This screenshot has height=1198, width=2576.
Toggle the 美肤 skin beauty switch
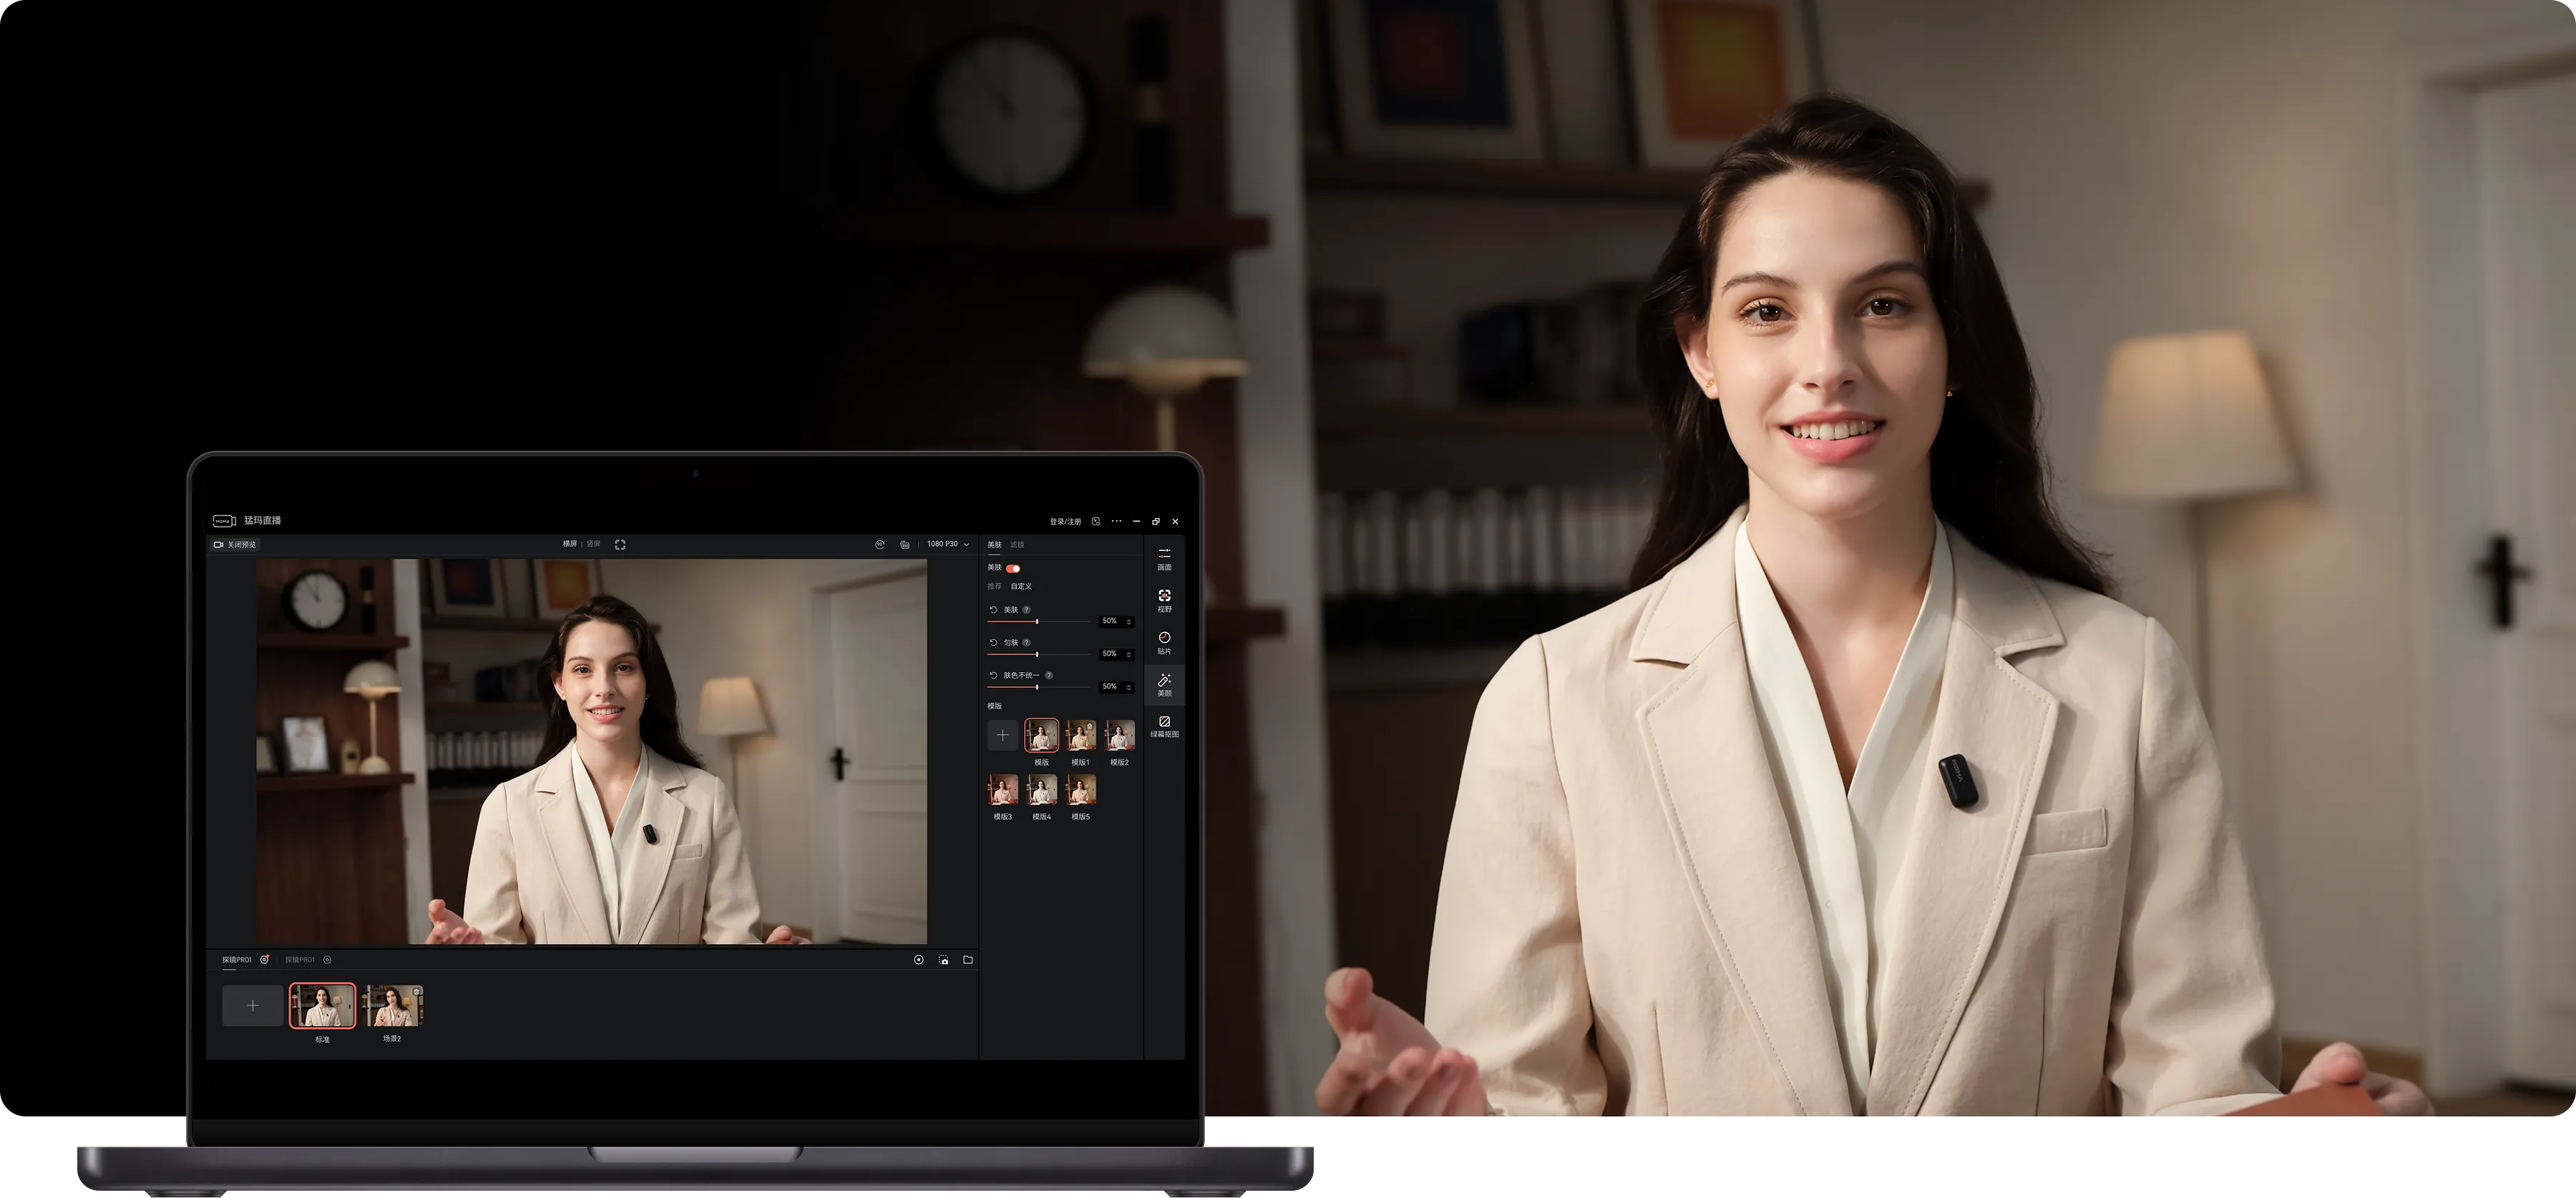1013,568
